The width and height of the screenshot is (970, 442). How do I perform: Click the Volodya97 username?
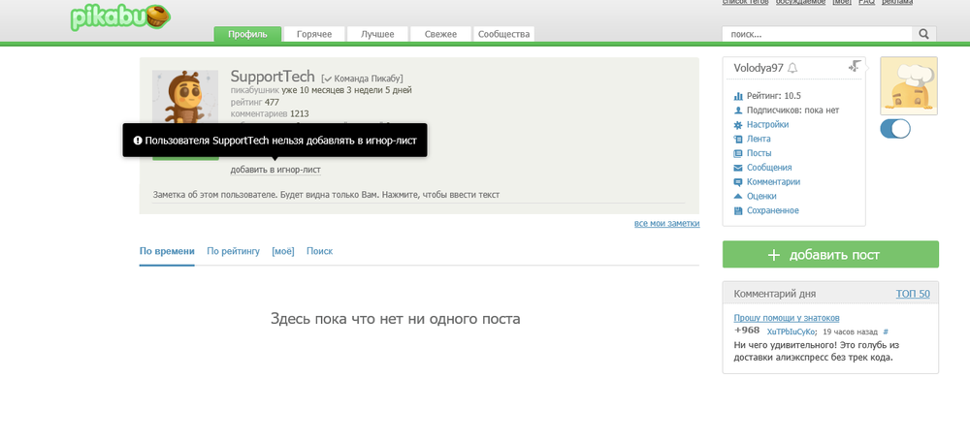click(759, 68)
